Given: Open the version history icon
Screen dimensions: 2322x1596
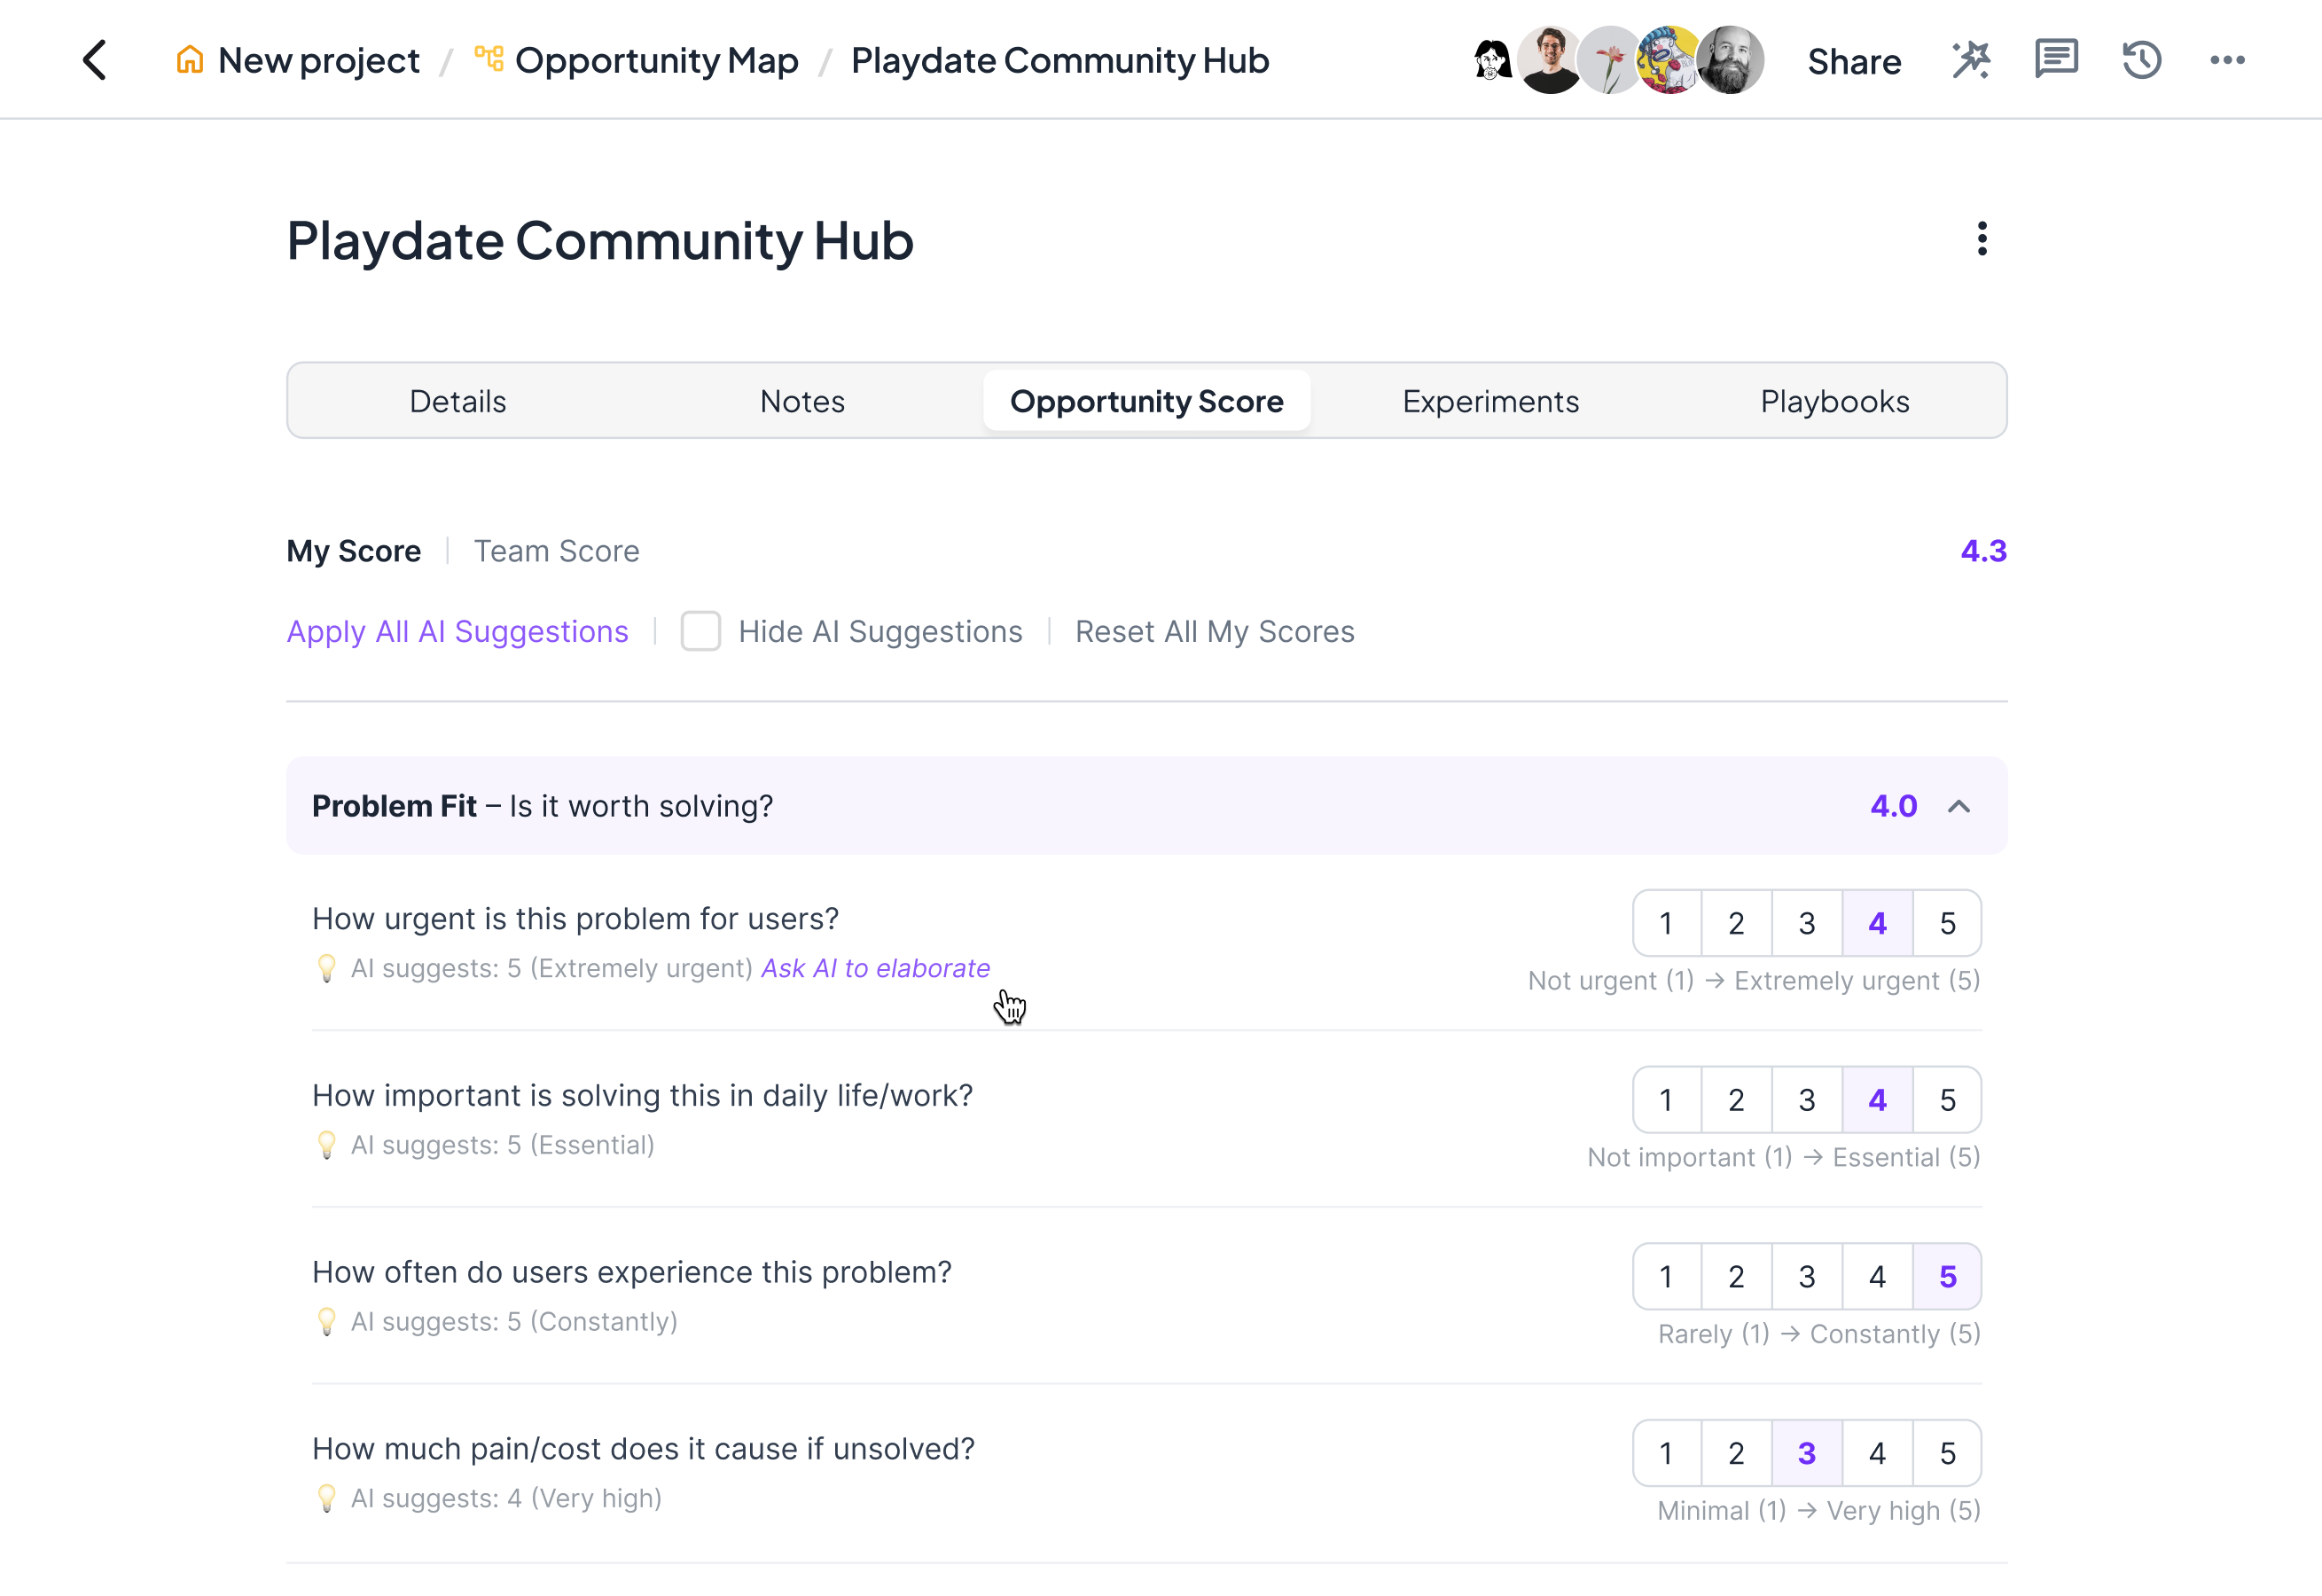Looking at the screenshot, I should pos(2142,60).
